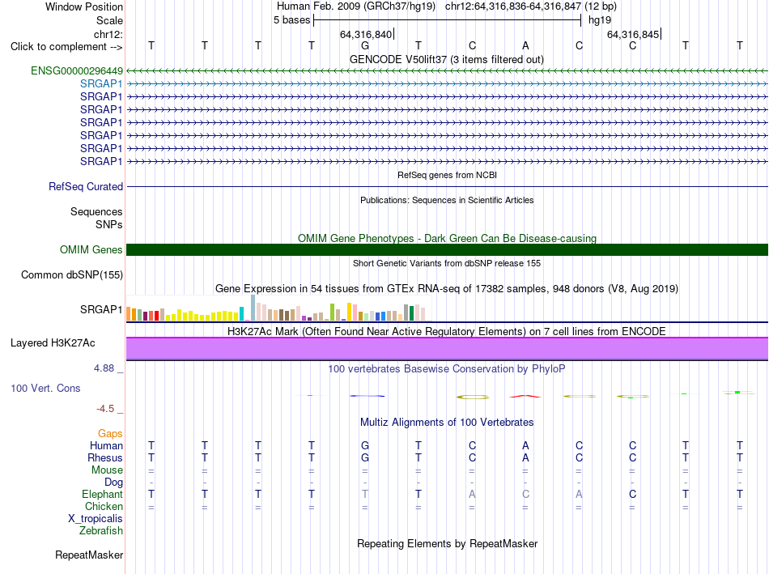The height and width of the screenshot is (574, 769).
Task: Select the Zebrafish species label
Action: point(101,531)
